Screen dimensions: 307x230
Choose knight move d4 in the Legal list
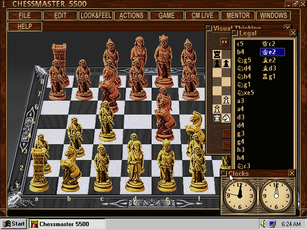[244, 68]
